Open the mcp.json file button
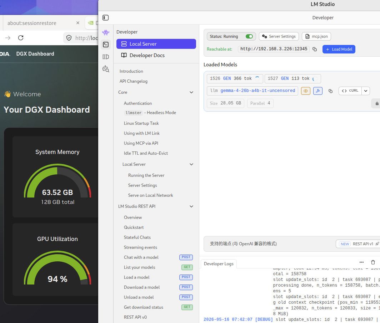 tap(316, 36)
